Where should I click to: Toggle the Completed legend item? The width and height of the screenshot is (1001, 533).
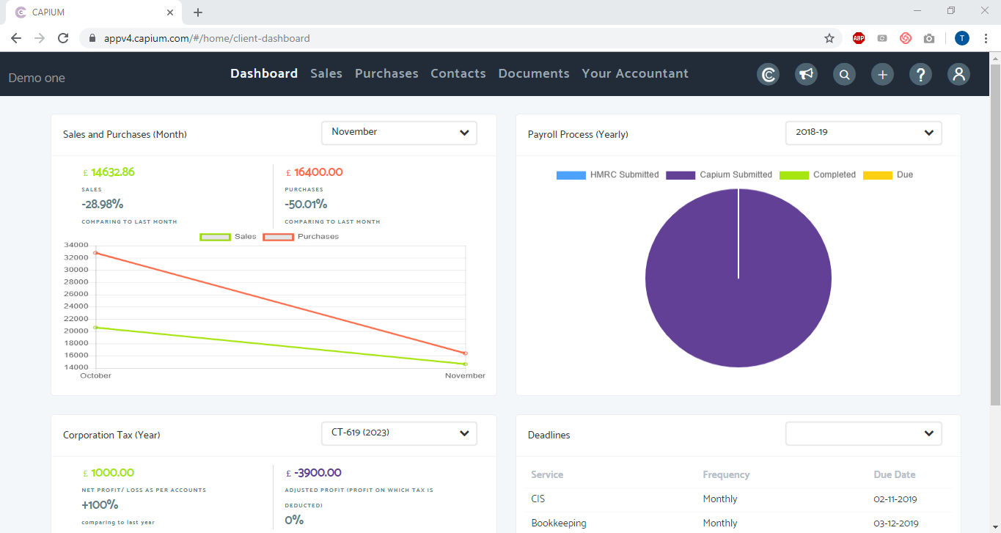818,175
